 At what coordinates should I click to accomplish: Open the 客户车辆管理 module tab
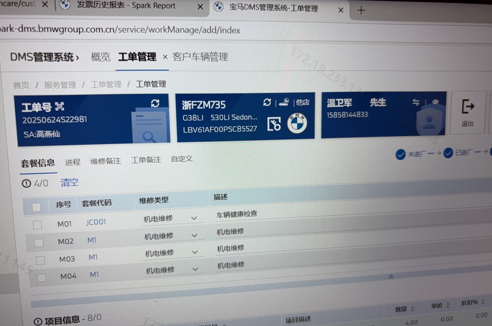pos(200,57)
